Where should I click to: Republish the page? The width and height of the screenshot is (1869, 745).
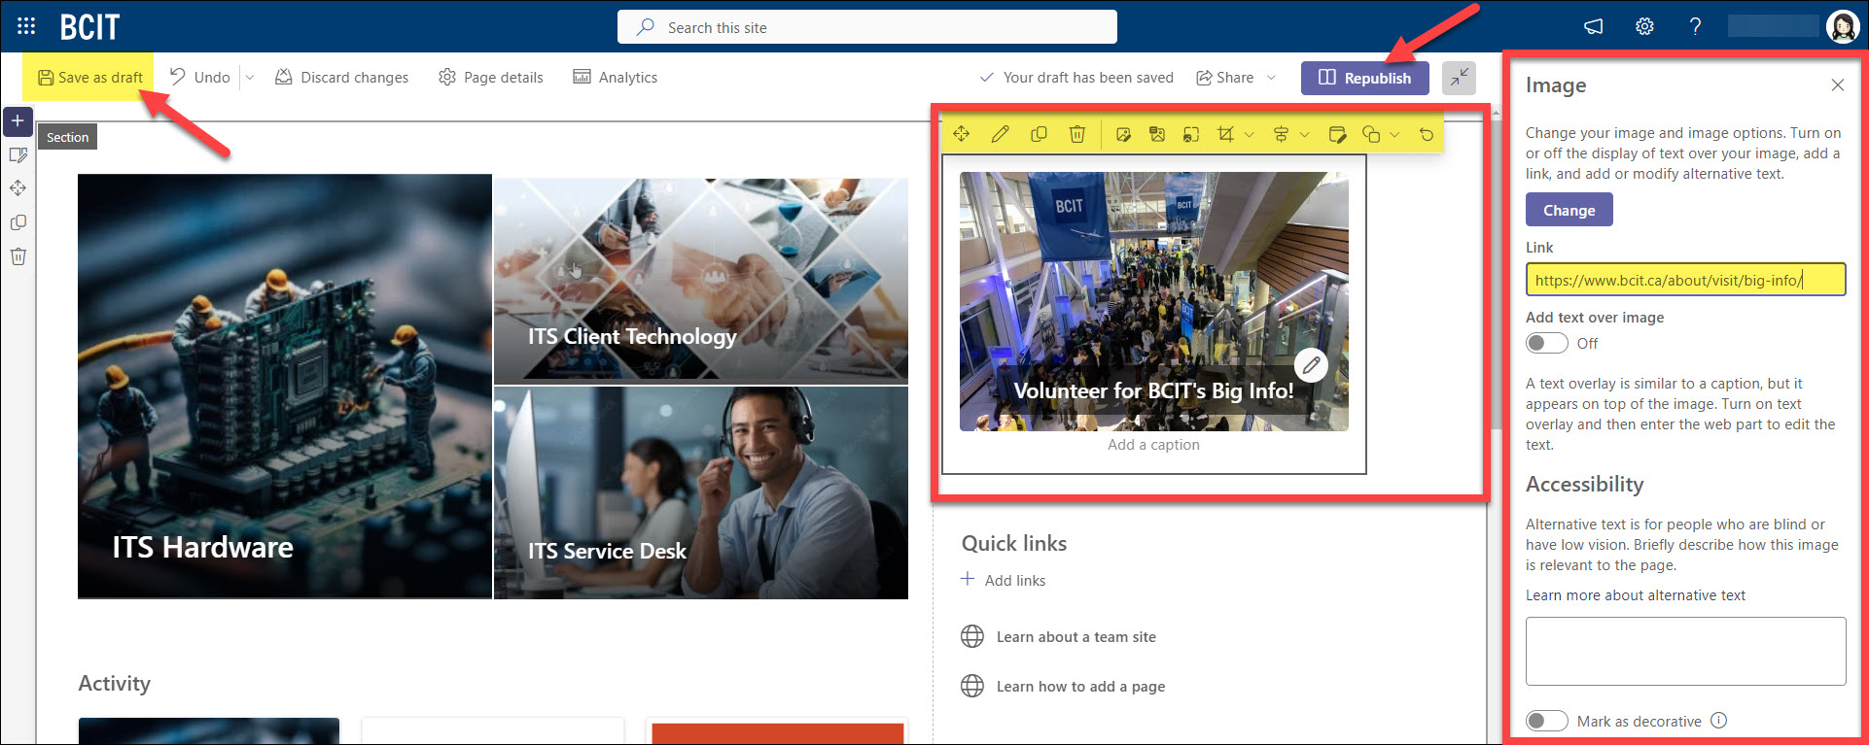tap(1364, 78)
